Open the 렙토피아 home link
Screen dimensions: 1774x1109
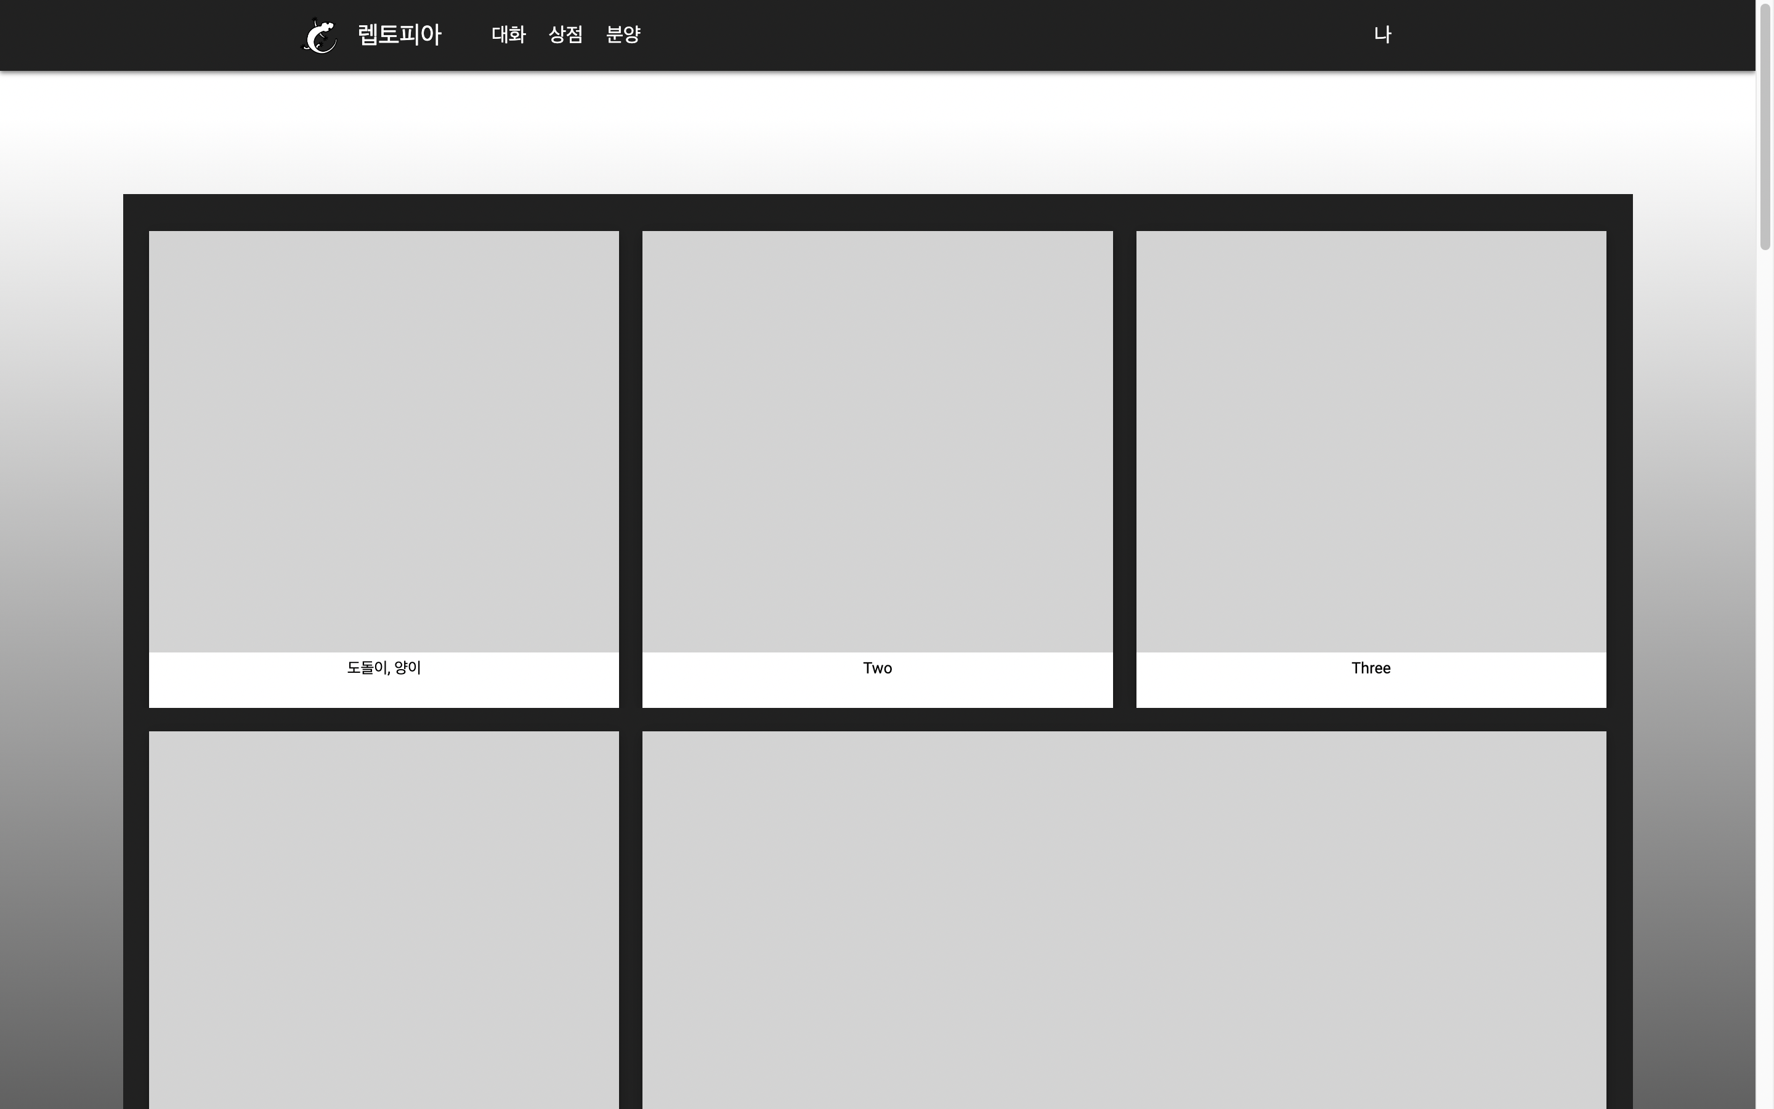pyautogui.click(x=400, y=35)
